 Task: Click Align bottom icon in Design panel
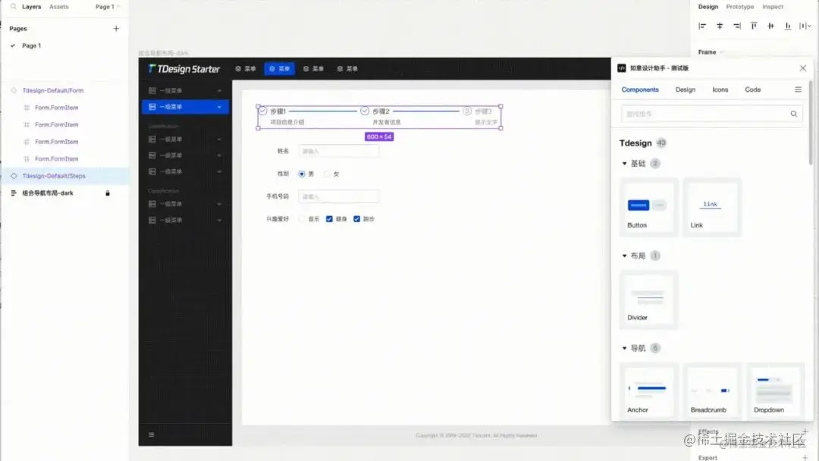coord(788,26)
